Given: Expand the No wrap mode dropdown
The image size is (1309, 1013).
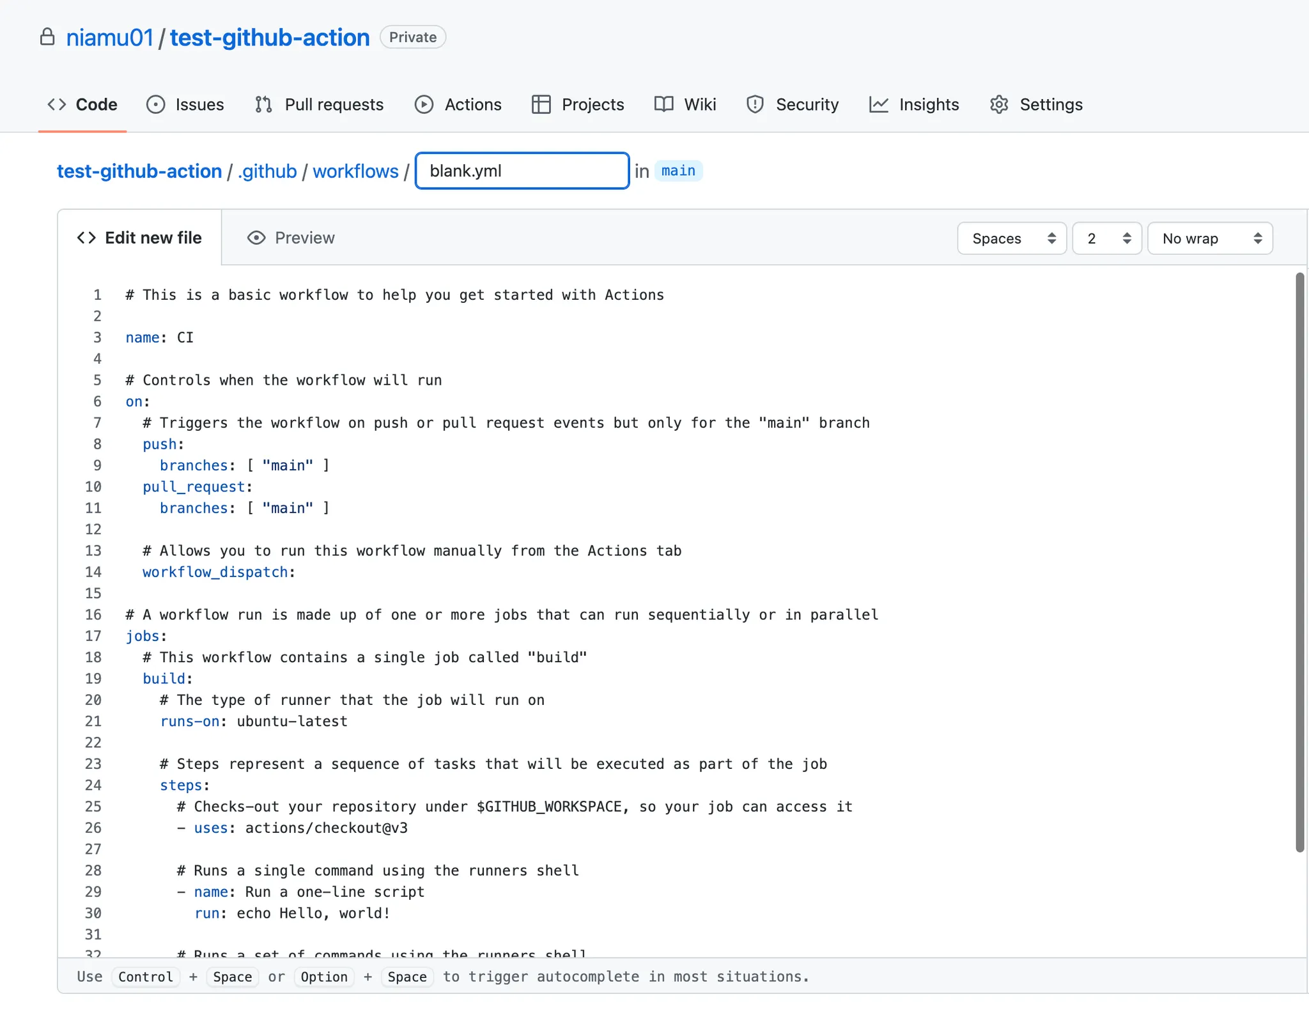Looking at the screenshot, I should point(1209,238).
